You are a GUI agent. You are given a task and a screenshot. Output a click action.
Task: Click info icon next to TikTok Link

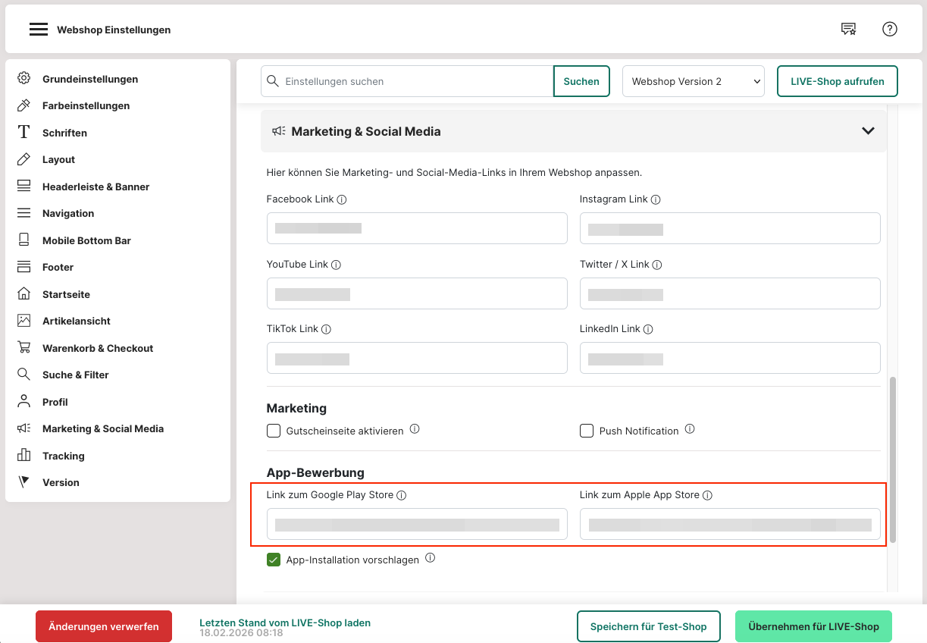(x=326, y=329)
